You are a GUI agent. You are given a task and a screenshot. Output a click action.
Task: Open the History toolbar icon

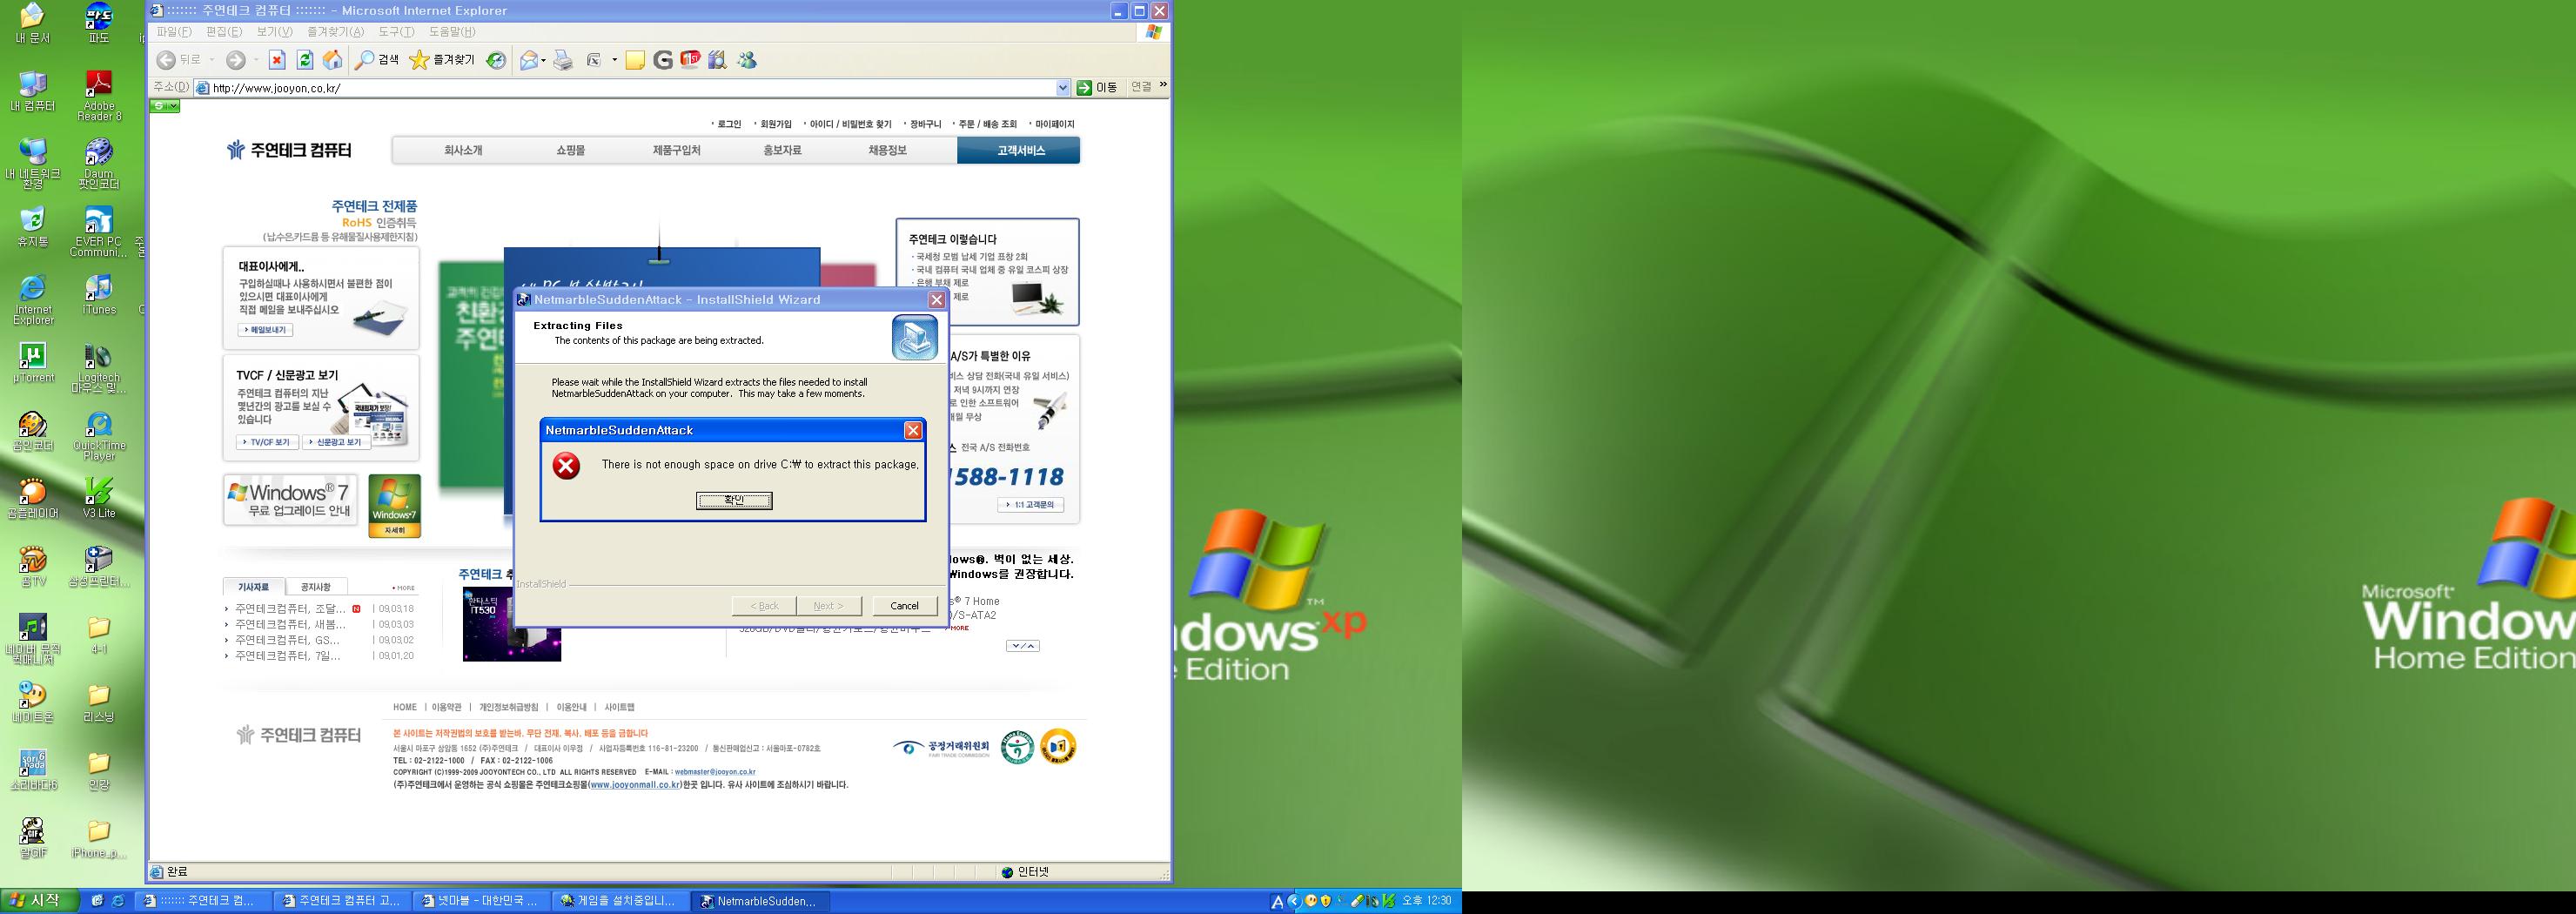[496, 60]
